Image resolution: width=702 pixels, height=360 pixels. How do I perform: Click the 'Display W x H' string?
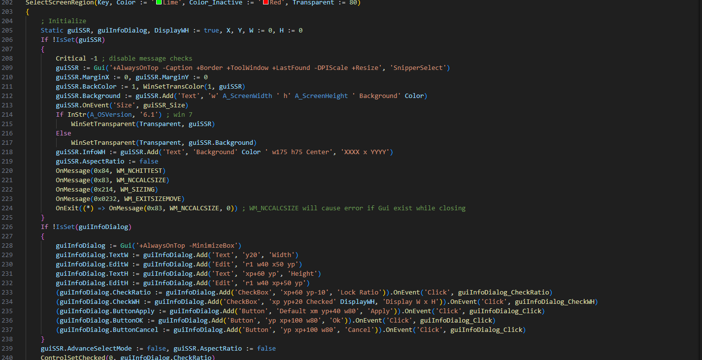(410, 302)
